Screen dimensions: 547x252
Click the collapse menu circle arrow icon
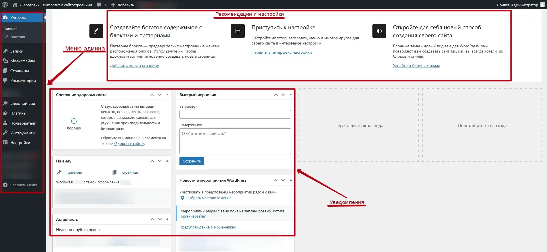5,185
